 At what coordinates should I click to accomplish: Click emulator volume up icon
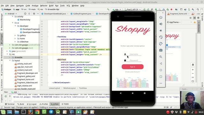point(161,24)
